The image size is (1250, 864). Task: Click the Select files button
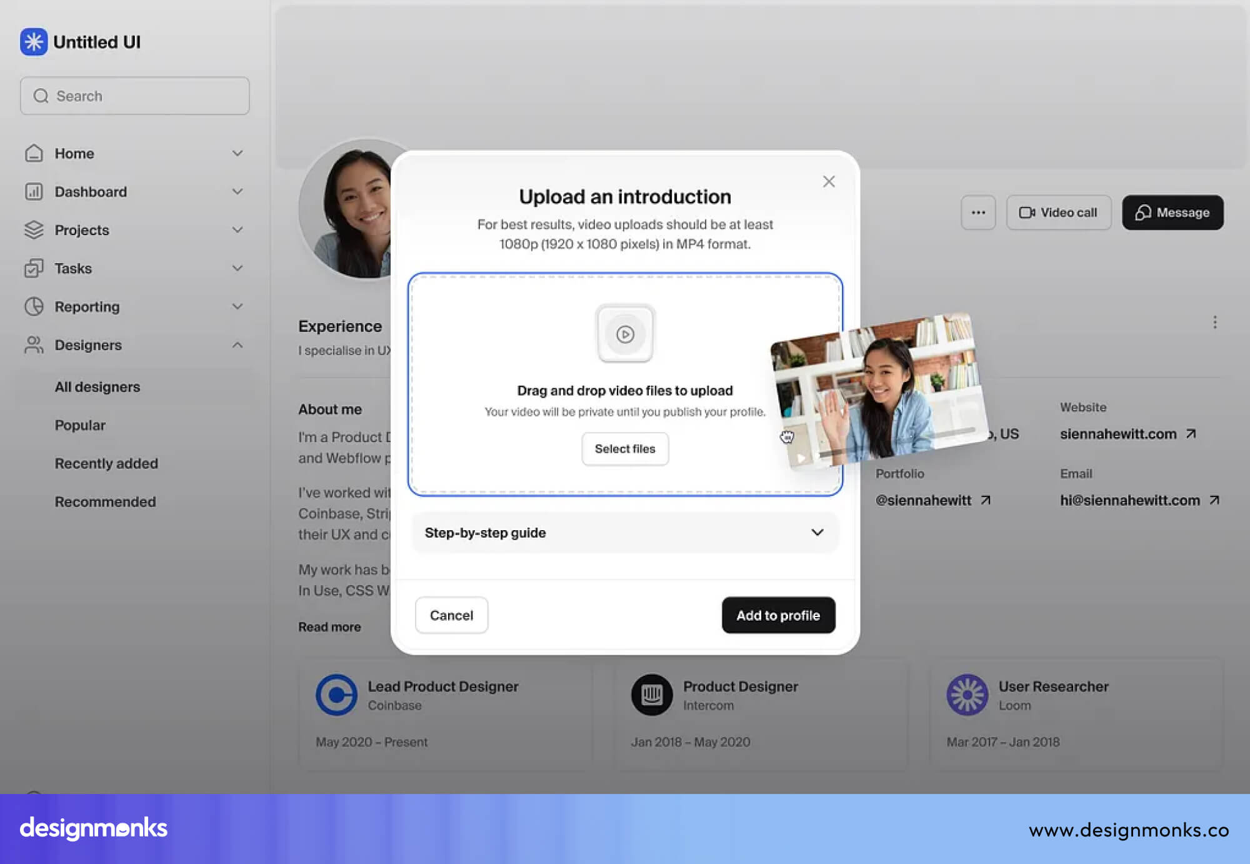coord(625,448)
